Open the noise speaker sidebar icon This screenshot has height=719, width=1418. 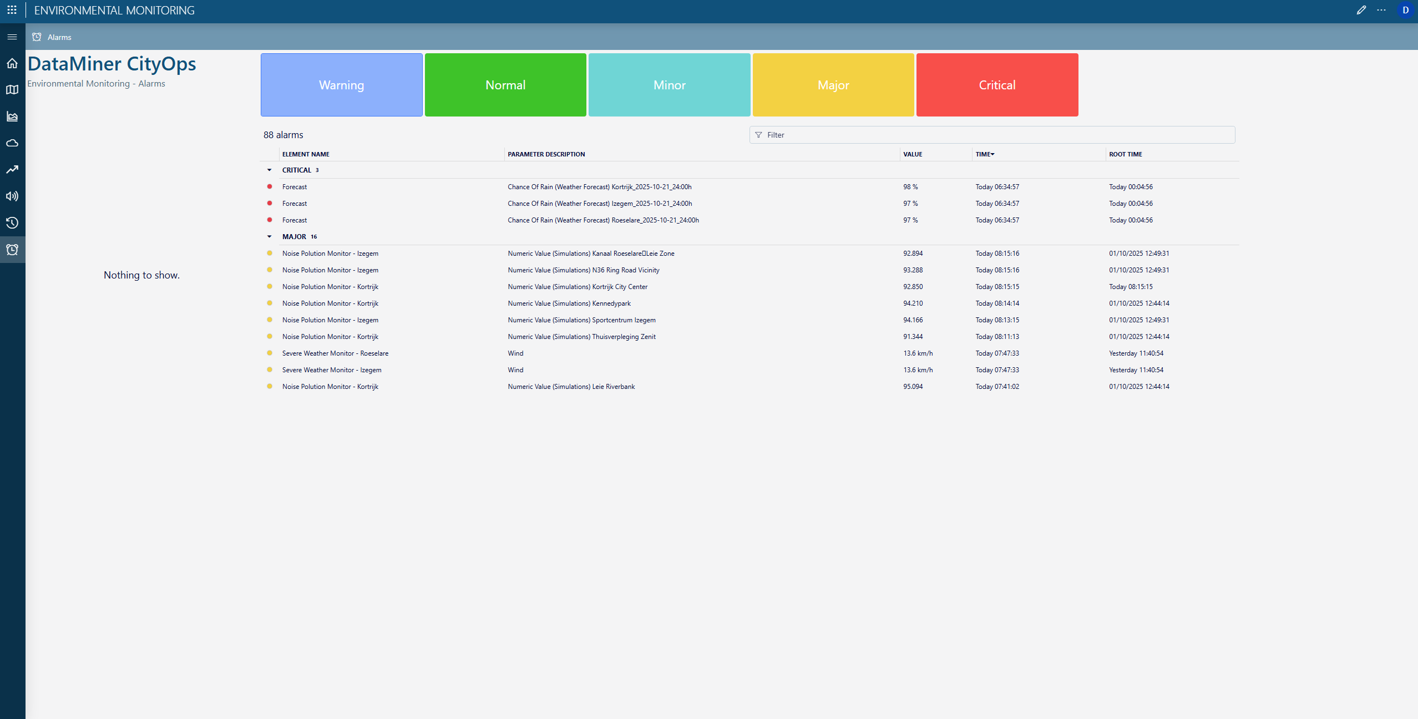(12, 196)
